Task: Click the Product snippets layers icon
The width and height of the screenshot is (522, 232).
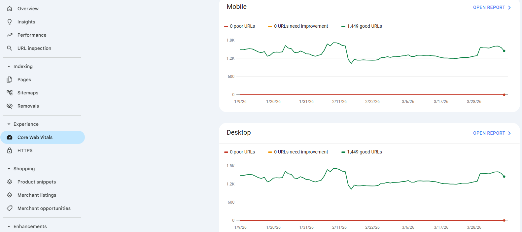Action: 10,182
